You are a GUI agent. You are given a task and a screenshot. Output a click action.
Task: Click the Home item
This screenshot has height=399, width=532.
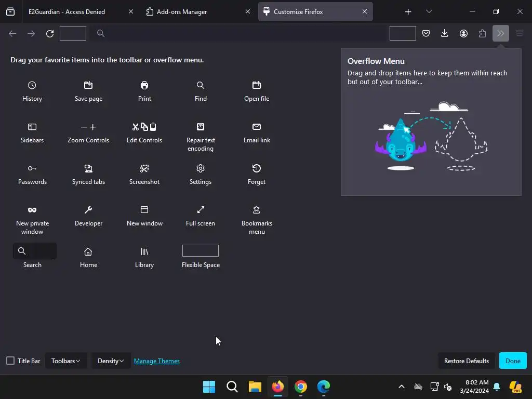click(88, 258)
